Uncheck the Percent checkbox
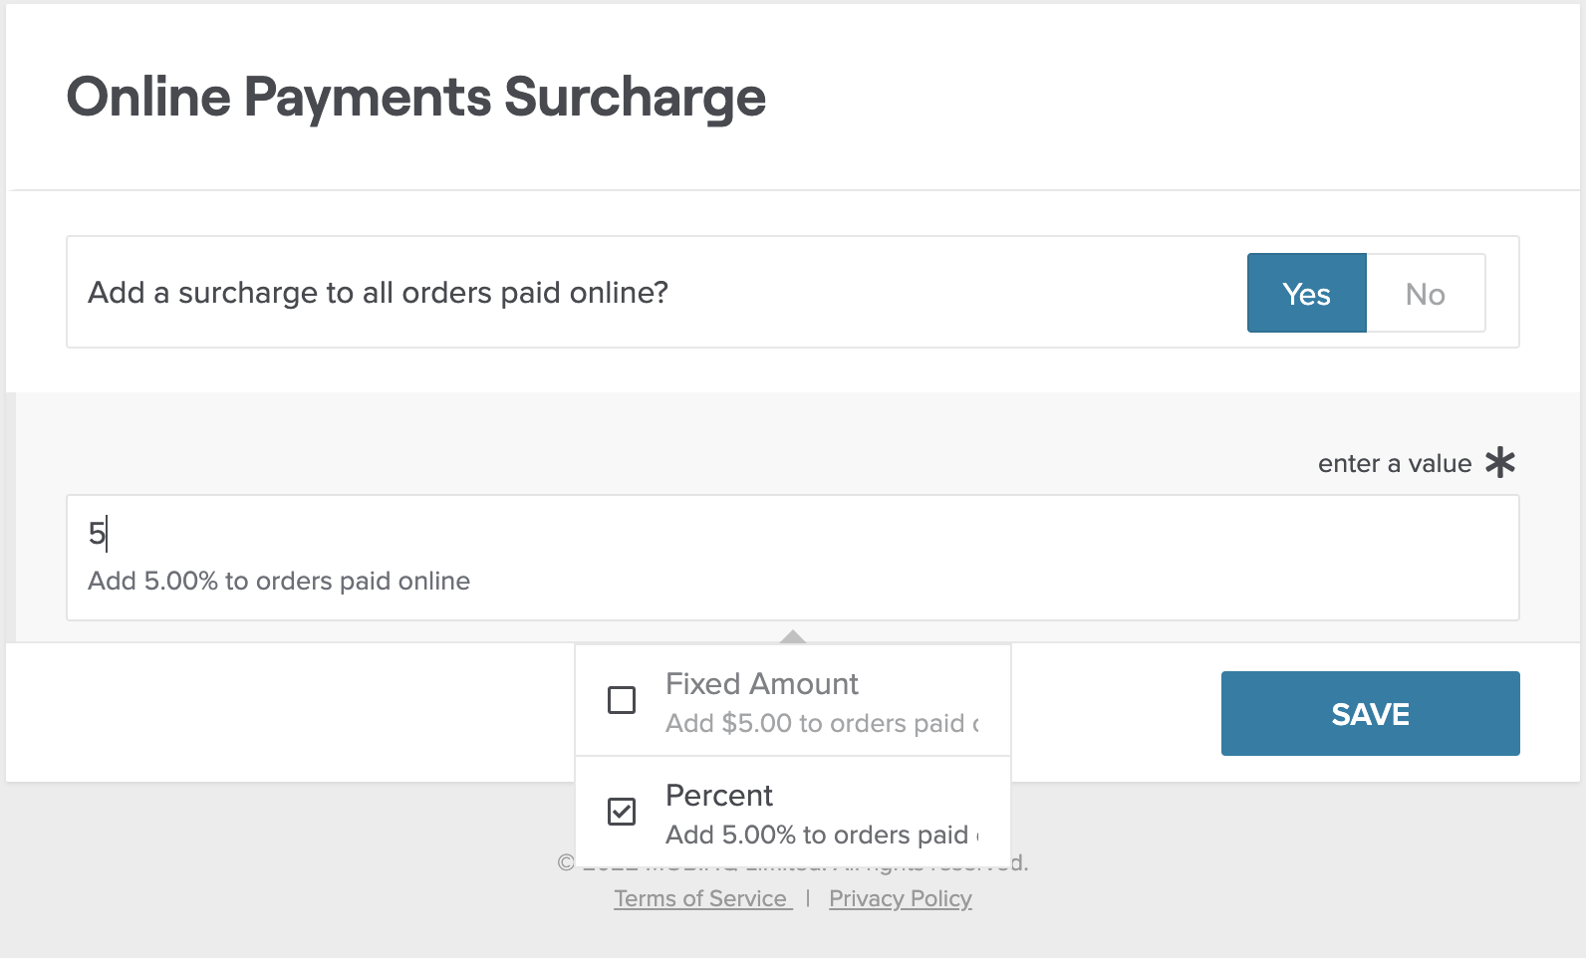 tap(622, 812)
